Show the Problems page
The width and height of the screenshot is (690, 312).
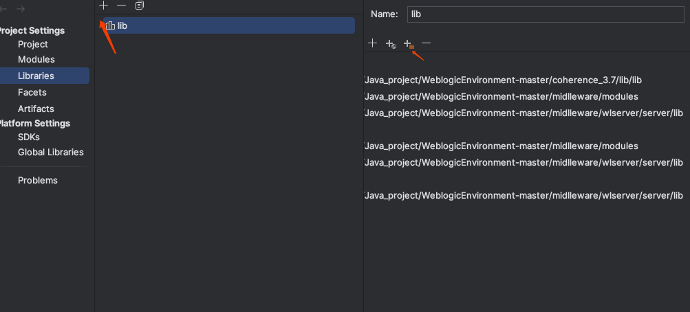point(38,180)
